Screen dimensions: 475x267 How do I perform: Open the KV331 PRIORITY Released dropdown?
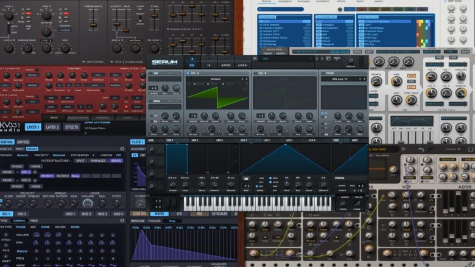(x=59, y=155)
